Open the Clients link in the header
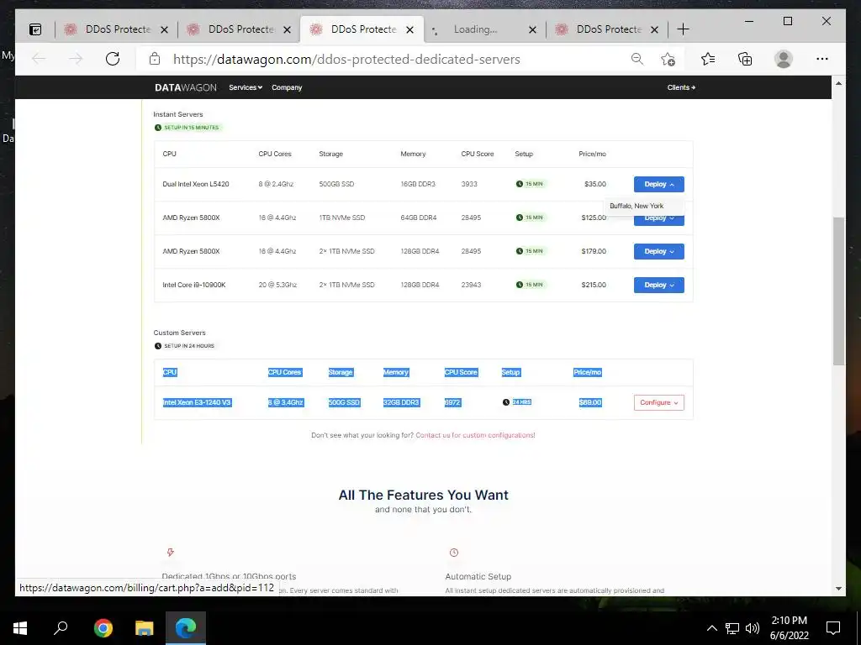This screenshot has width=861, height=645. (681, 87)
